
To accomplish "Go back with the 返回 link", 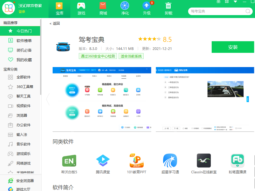I will click(x=55, y=24).
